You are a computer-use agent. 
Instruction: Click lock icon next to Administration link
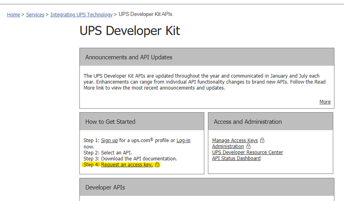pyautogui.click(x=248, y=146)
